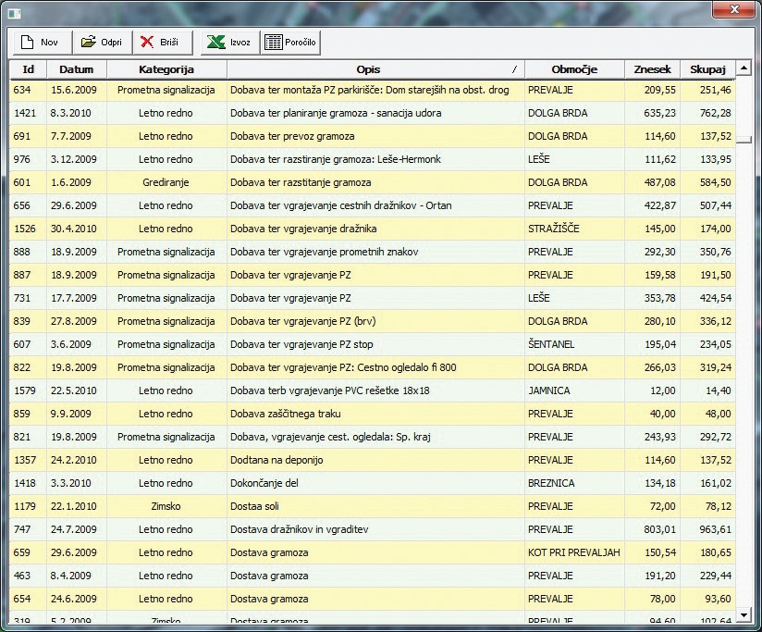Click 'Dobava ter vgrajevanje cestnih dražnikov - Ortan'

point(340,205)
